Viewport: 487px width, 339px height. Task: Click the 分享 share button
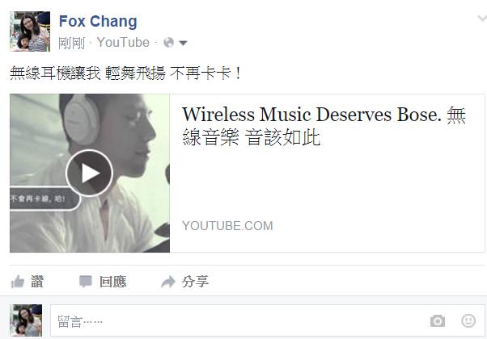[195, 282]
